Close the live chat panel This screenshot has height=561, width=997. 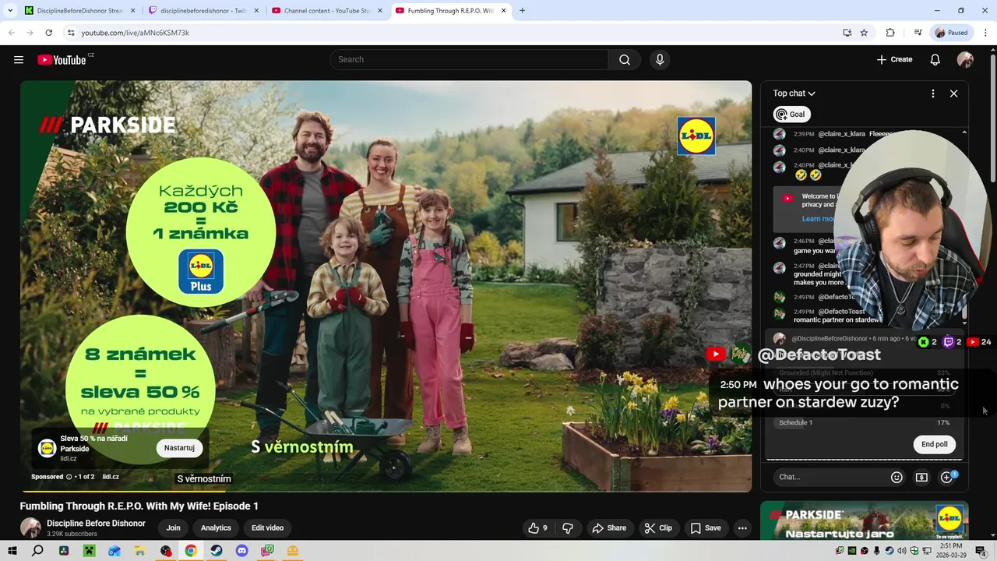(x=953, y=93)
